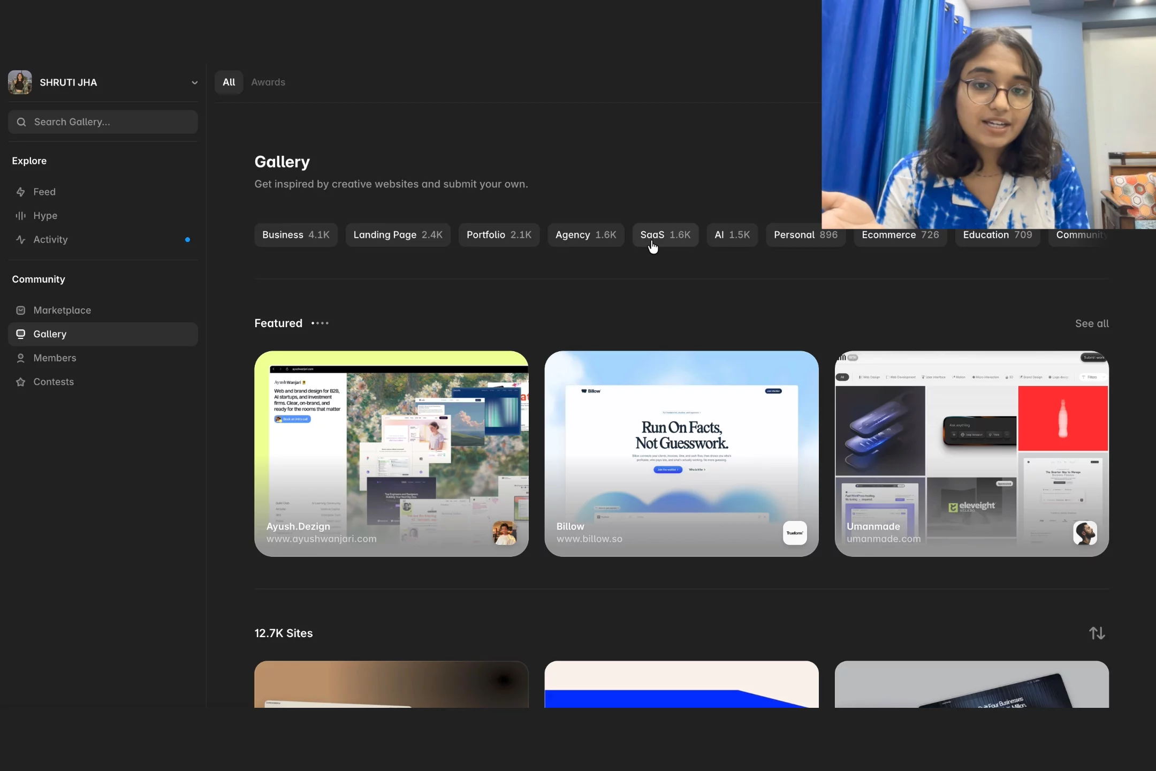
Task: Open the Feed lightning icon
Action: (21, 192)
